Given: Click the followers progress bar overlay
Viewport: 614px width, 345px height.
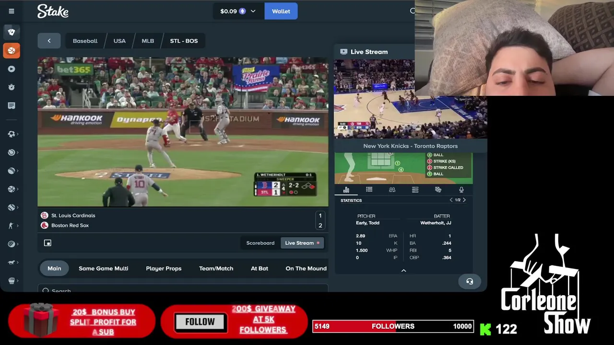Looking at the screenshot, I should [x=393, y=326].
